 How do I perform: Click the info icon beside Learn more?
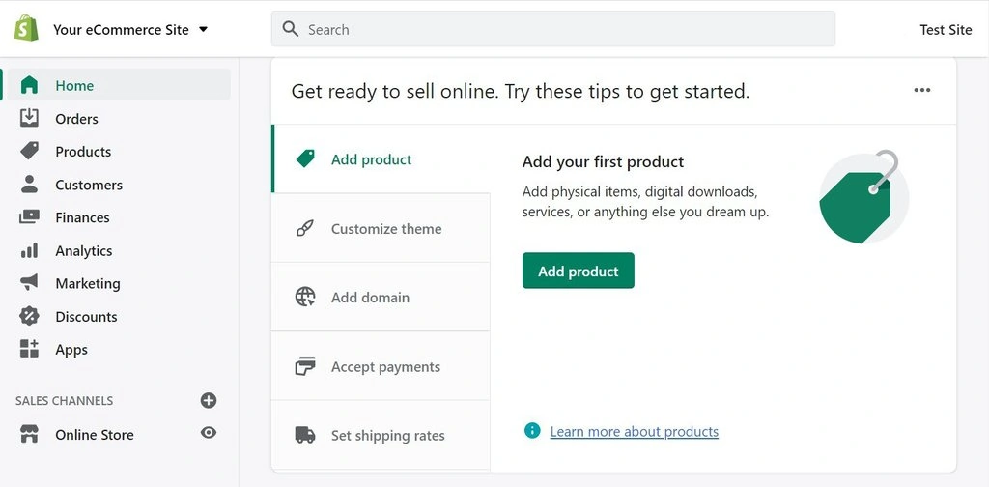532,431
